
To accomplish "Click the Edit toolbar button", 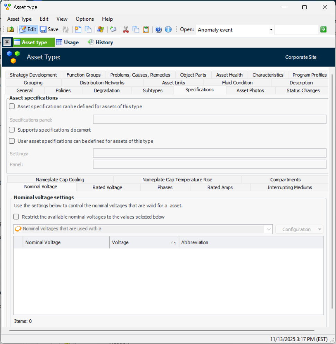I will tap(28, 30).
